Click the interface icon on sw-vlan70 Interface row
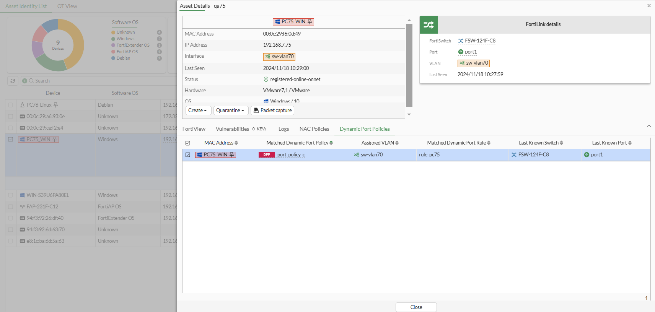 pyautogui.click(x=268, y=57)
